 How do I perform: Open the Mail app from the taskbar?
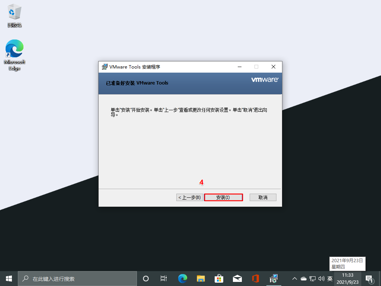[237, 278]
